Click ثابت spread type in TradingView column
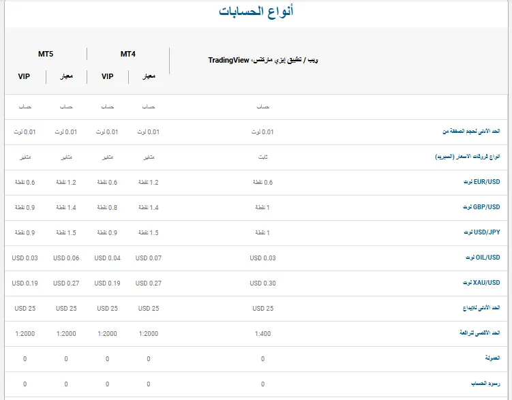512x400 pixels. tap(263, 157)
